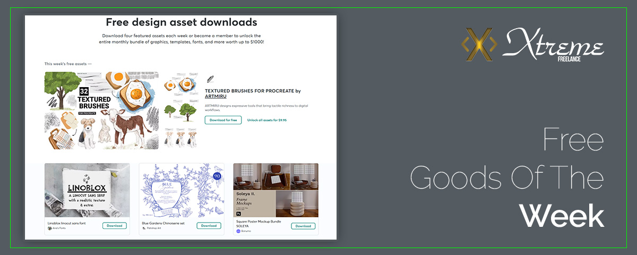
Task: Click the Xtreme Freelance gold X logo
Action: point(479,44)
